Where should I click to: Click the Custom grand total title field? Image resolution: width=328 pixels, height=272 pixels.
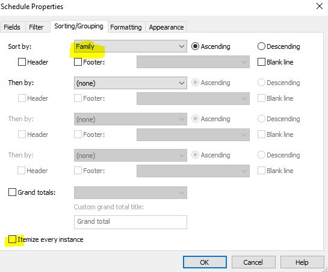(x=131, y=222)
